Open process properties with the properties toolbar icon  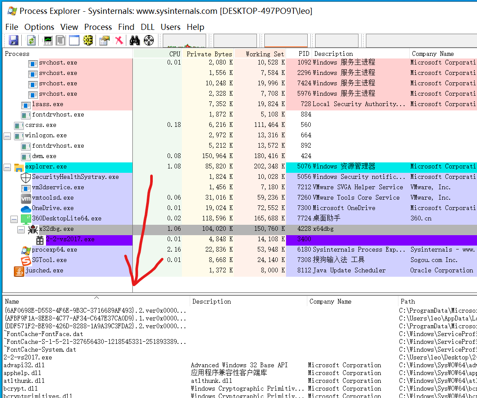[103, 40]
